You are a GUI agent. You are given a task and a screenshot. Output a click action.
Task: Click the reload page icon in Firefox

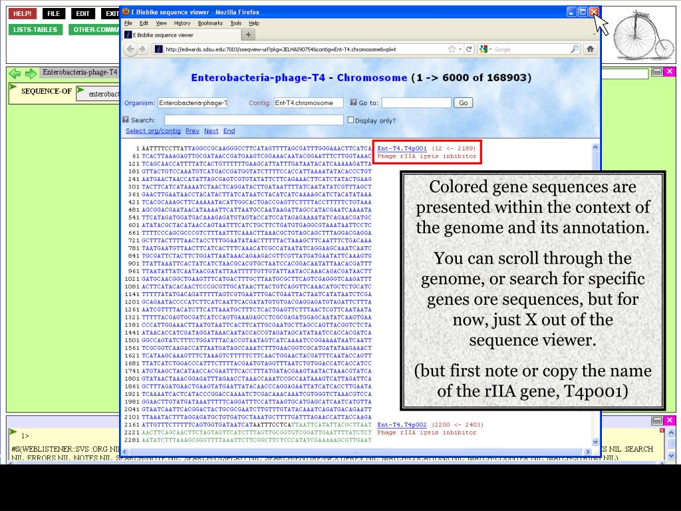pyautogui.click(x=469, y=49)
